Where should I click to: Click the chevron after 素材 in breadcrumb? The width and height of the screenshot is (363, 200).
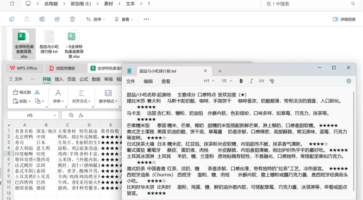click(x=120, y=4)
